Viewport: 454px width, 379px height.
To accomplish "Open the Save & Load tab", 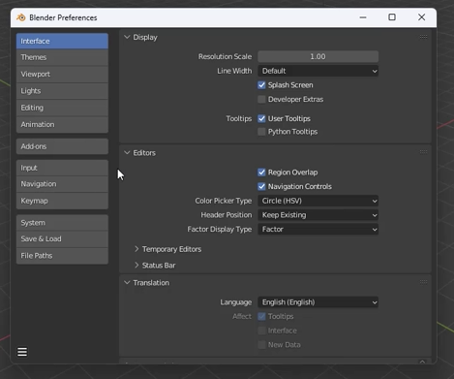I will (x=62, y=239).
